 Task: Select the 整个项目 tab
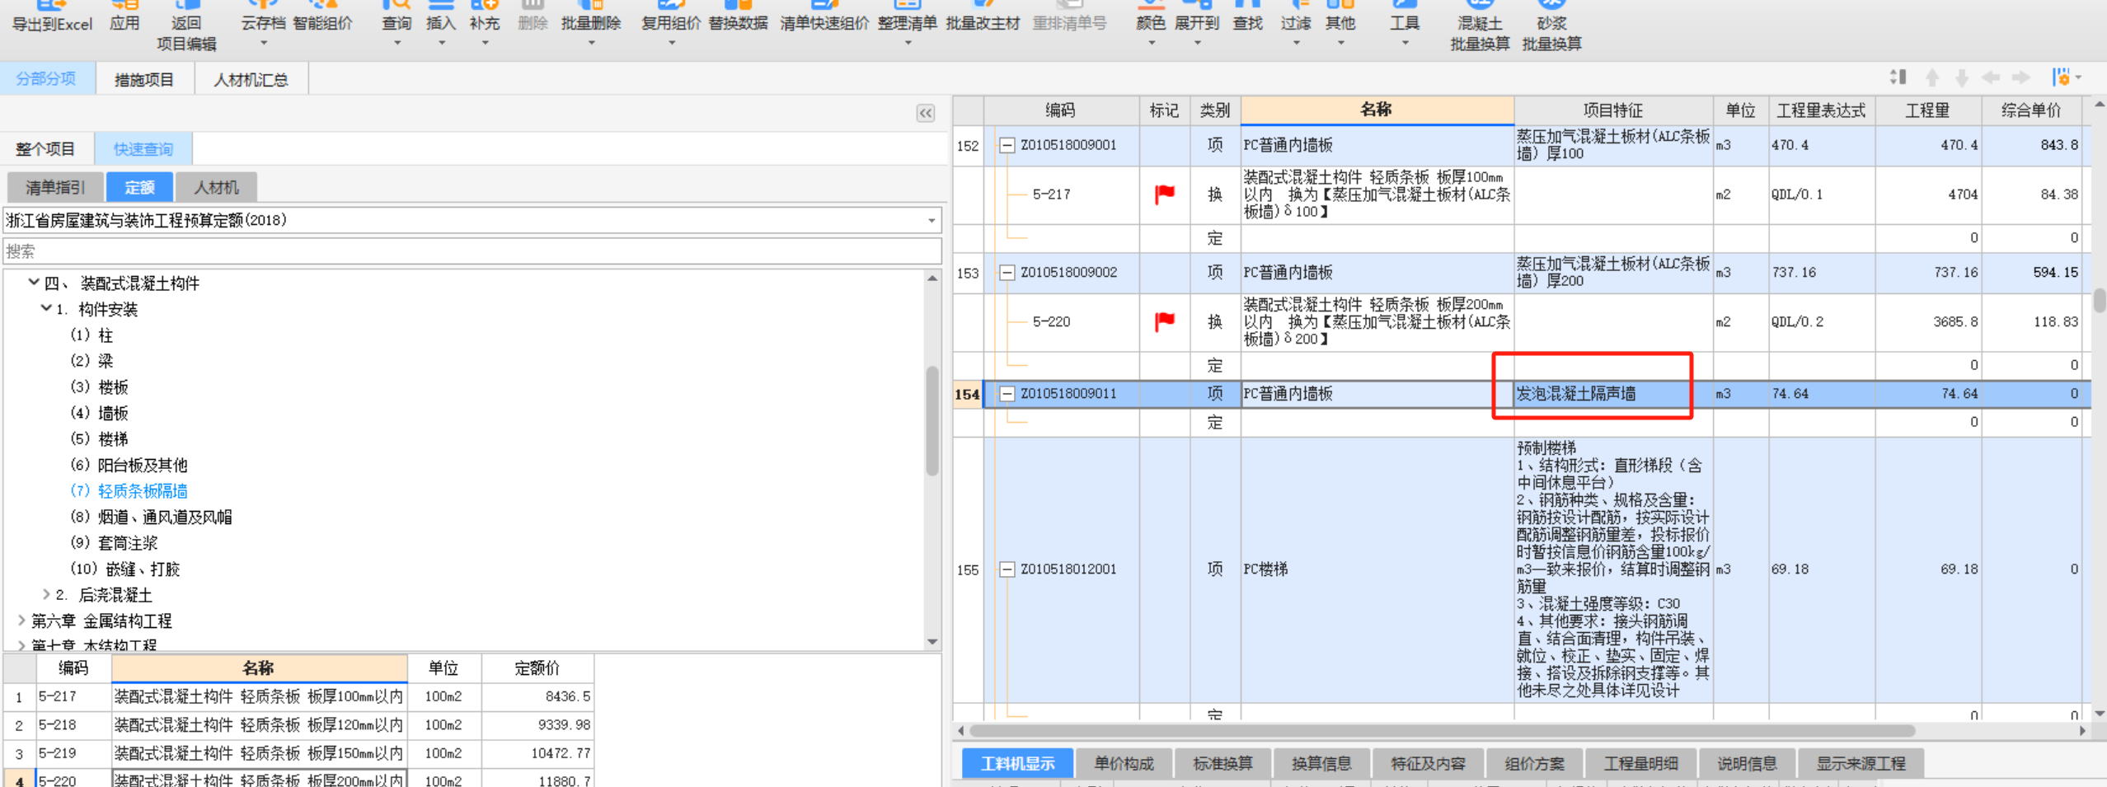pyautogui.click(x=45, y=149)
